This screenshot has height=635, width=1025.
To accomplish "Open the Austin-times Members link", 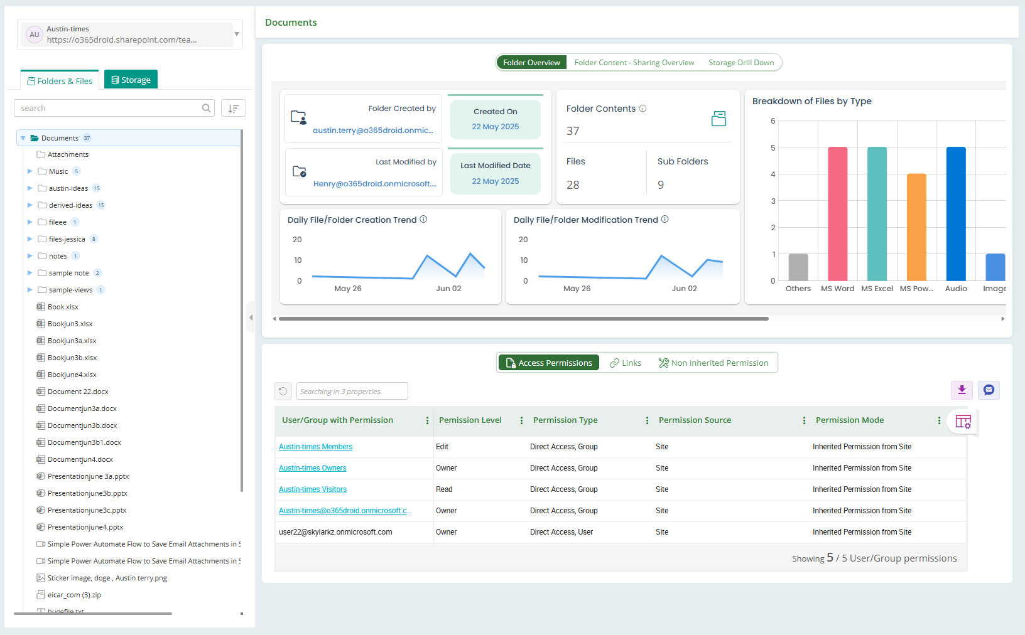I will click(x=315, y=446).
